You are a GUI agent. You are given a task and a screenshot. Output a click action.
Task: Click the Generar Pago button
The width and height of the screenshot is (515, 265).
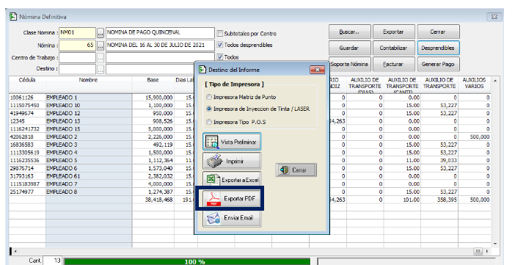[x=438, y=64]
